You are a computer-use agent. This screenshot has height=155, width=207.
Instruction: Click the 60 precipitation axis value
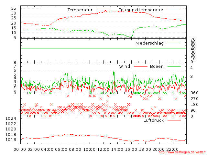click(193, 42)
